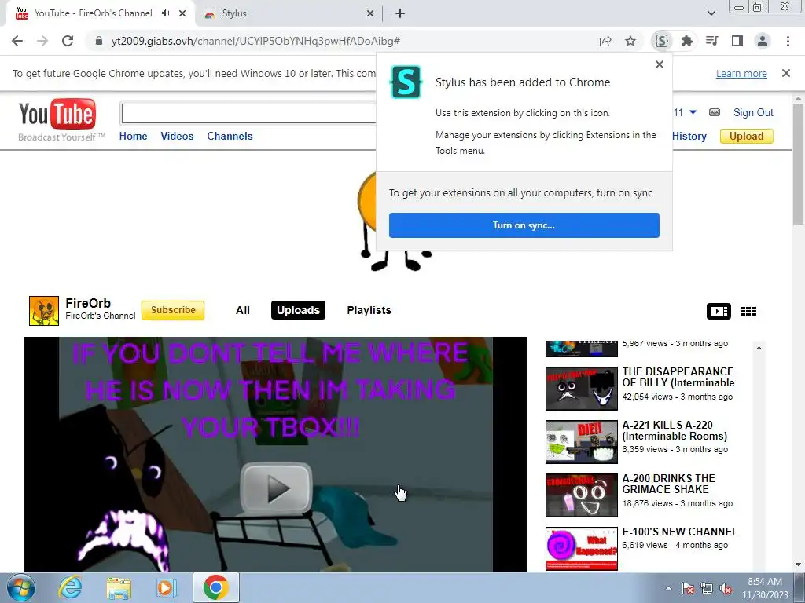The image size is (805, 603).
Task: Switch to the grid view layout icon
Action: (x=748, y=311)
